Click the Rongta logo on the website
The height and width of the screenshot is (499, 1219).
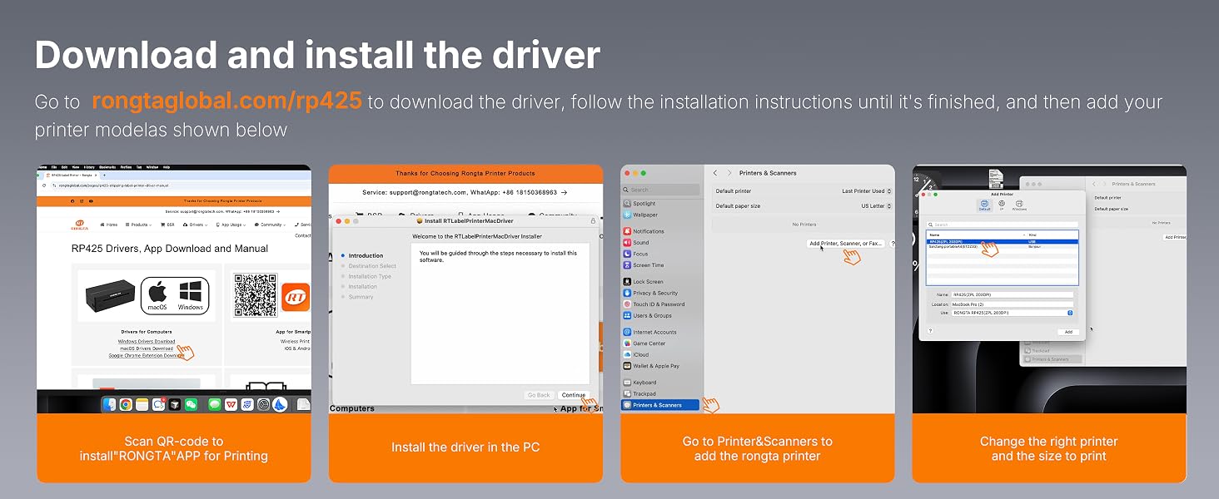pos(81,225)
